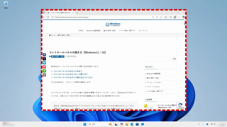The height and width of the screenshot is (127, 227).
Task: Jump to コントロールパネルはどうやって開くの？ section
Action: tap(71, 74)
